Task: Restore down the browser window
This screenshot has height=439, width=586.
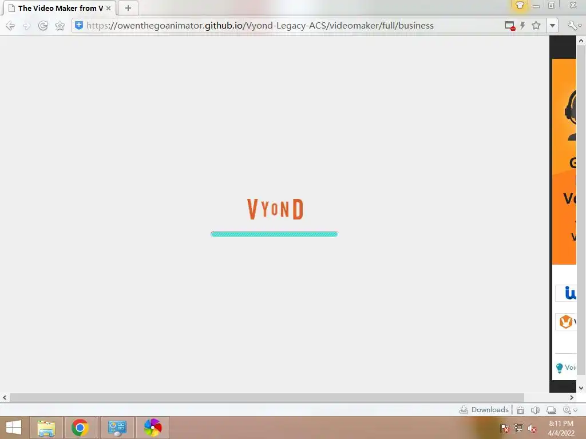Action: click(552, 5)
